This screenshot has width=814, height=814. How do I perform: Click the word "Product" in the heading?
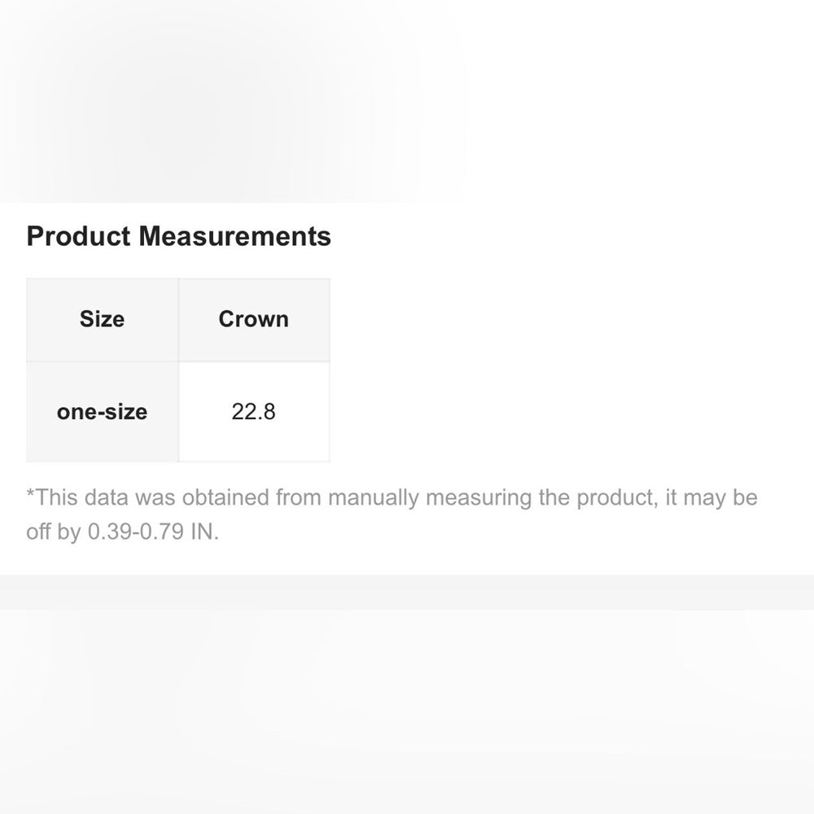click(78, 237)
